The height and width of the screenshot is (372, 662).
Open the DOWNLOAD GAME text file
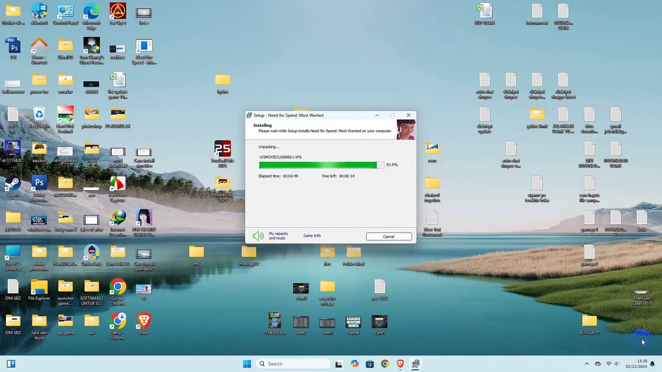(x=615, y=154)
